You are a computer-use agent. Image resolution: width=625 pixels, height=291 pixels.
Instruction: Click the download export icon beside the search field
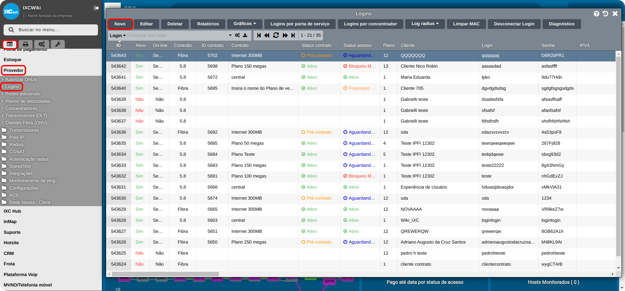click(x=245, y=35)
